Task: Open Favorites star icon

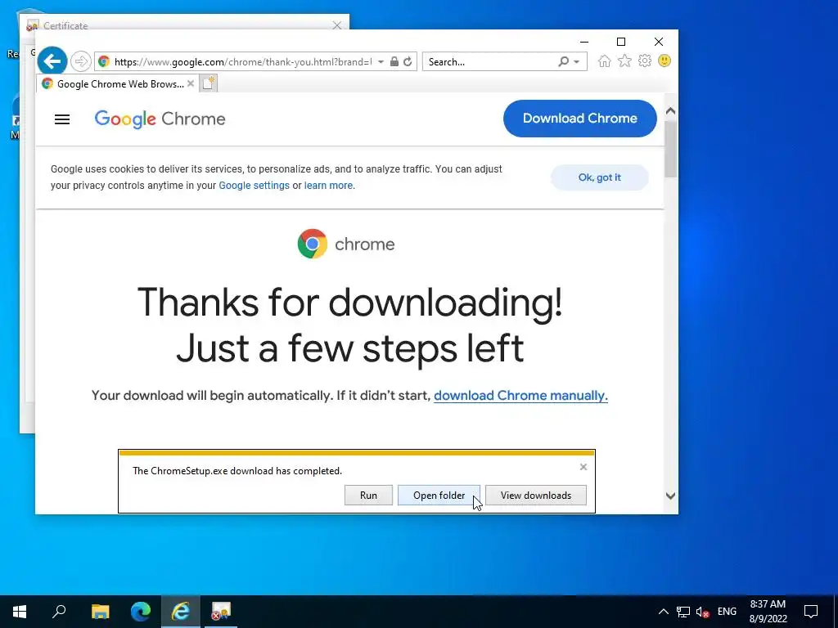Action: click(x=624, y=61)
